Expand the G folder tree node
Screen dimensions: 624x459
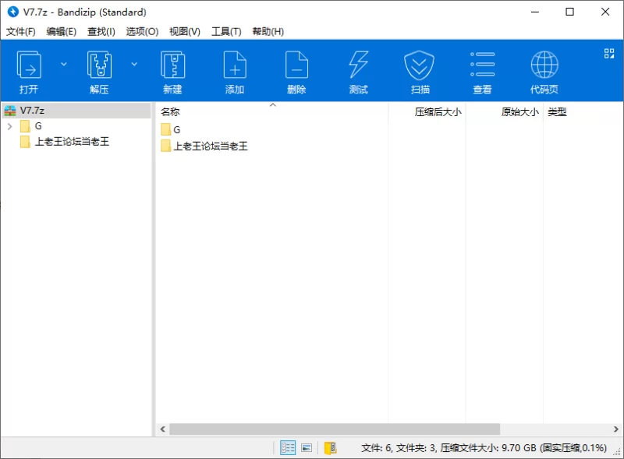(10, 126)
